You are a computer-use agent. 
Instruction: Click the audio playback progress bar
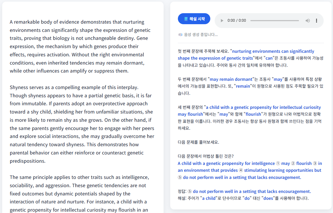click(x=275, y=21)
